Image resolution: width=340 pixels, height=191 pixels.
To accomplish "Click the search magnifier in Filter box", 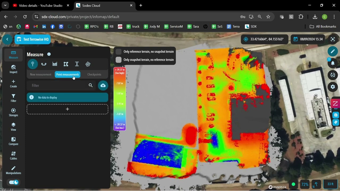I will 91,85.
